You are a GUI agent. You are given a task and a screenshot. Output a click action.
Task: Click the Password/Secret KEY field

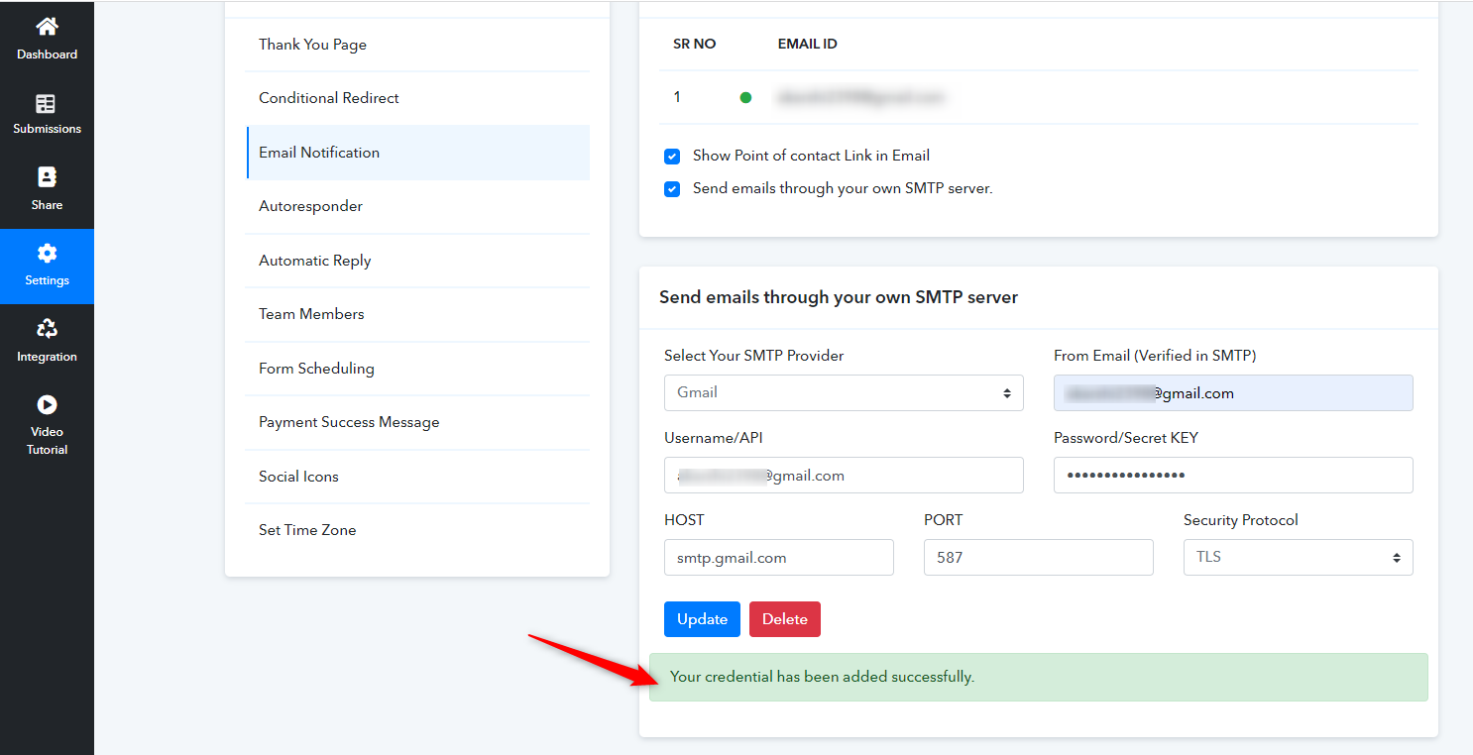tap(1233, 476)
